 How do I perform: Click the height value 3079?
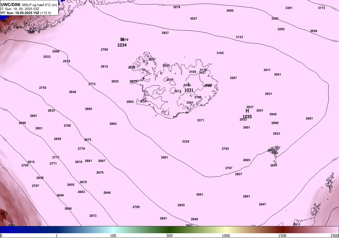pos(177,7)
